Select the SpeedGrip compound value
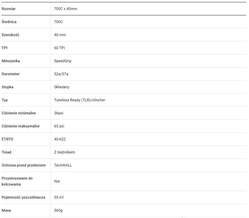This screenshot has height=218, width=249. 63,61
